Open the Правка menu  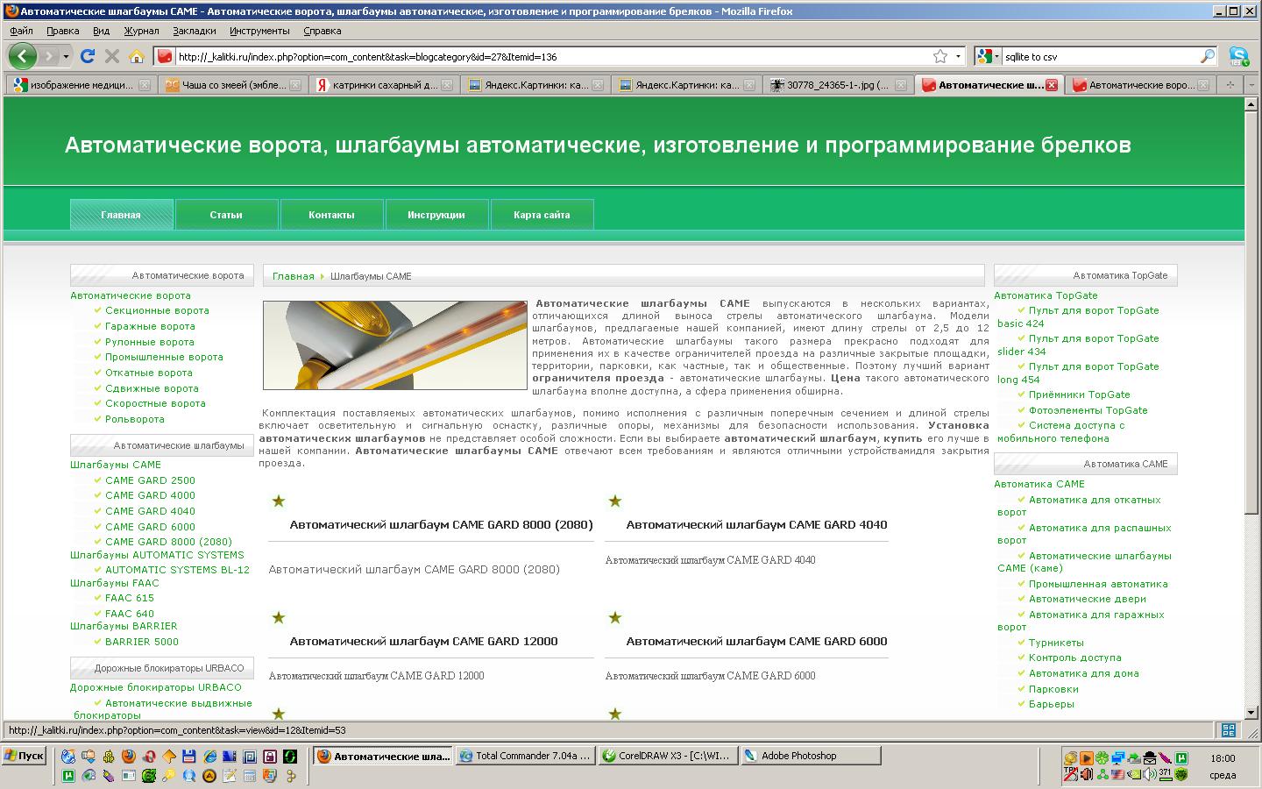coord(62,31)
